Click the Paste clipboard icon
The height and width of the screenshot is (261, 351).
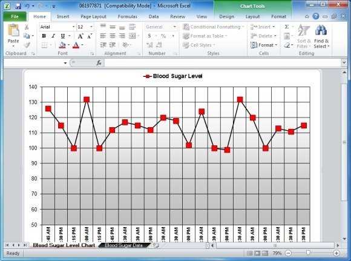[13, 30]
